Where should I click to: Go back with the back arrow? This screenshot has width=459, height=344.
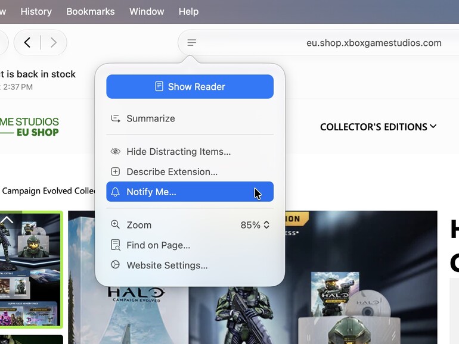pos(27,43)
